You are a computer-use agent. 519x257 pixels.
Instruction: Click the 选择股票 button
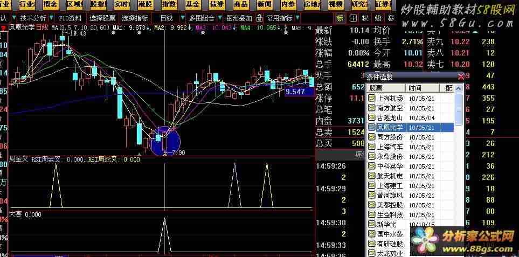pos(102,18)
